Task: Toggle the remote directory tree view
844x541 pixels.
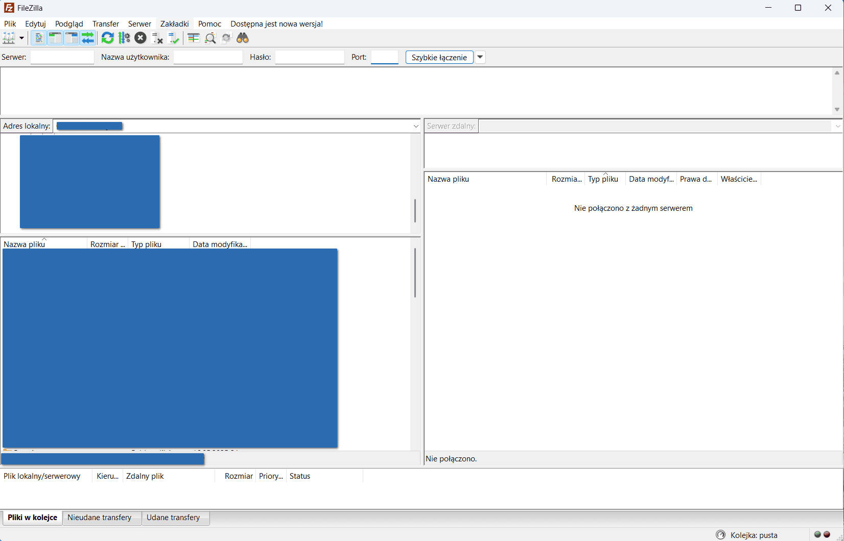Action: point(72,38)
